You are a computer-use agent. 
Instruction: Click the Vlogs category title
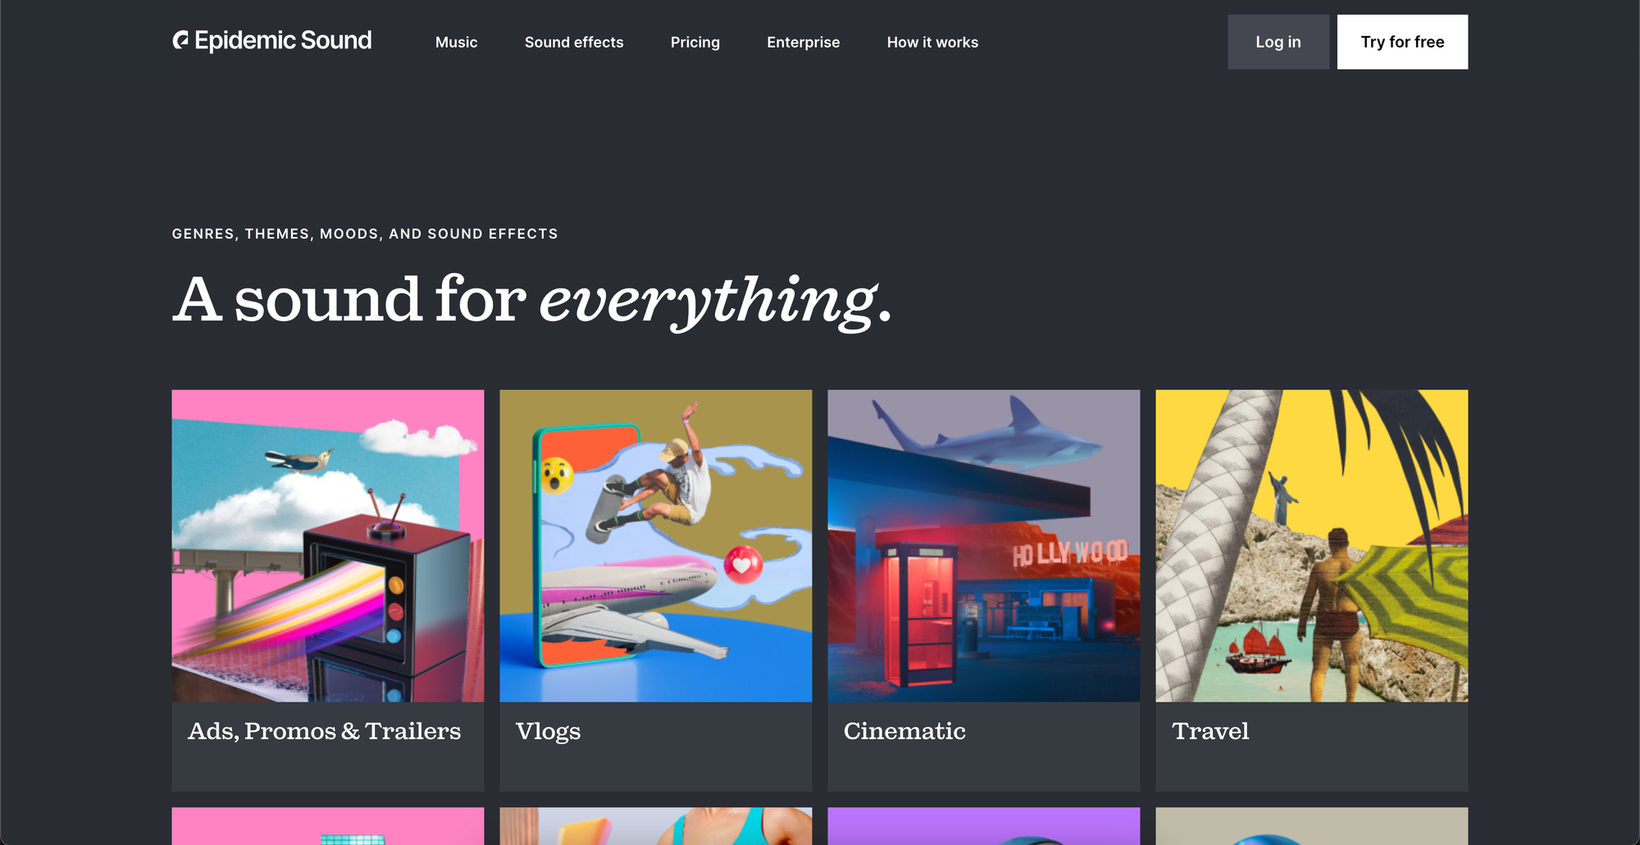point(548,731)
